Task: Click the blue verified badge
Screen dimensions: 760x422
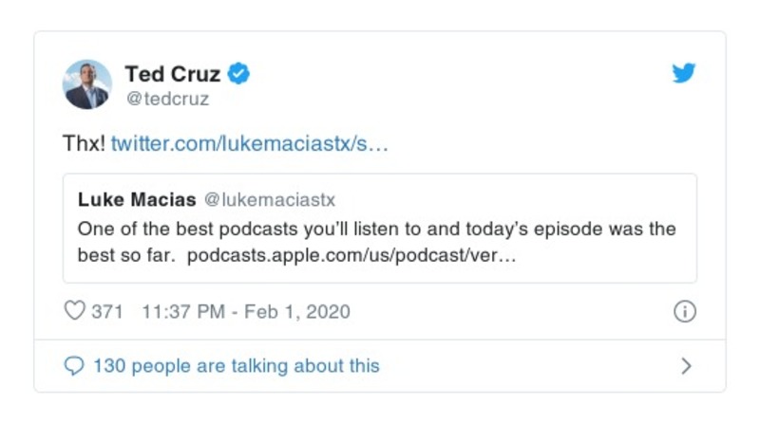Action: [240, 73]
